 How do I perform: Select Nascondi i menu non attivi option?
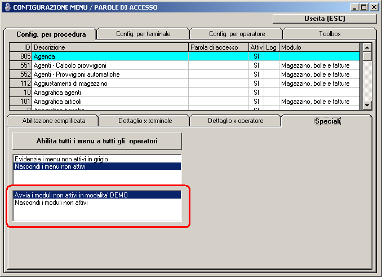coord(97,166)
